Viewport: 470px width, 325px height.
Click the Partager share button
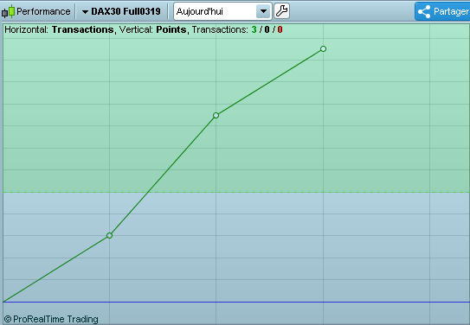coord(442,11)
